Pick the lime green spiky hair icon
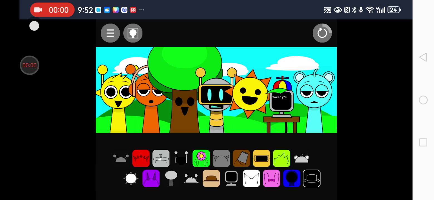This screenshot has height=200, width=434. click(282, 158)
